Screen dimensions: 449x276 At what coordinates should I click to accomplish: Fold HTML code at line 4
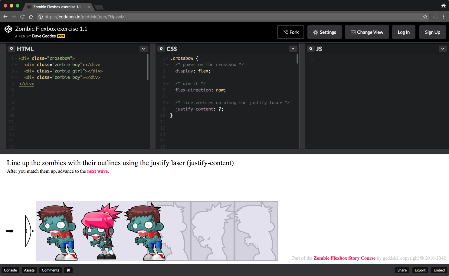click(16, 78)
